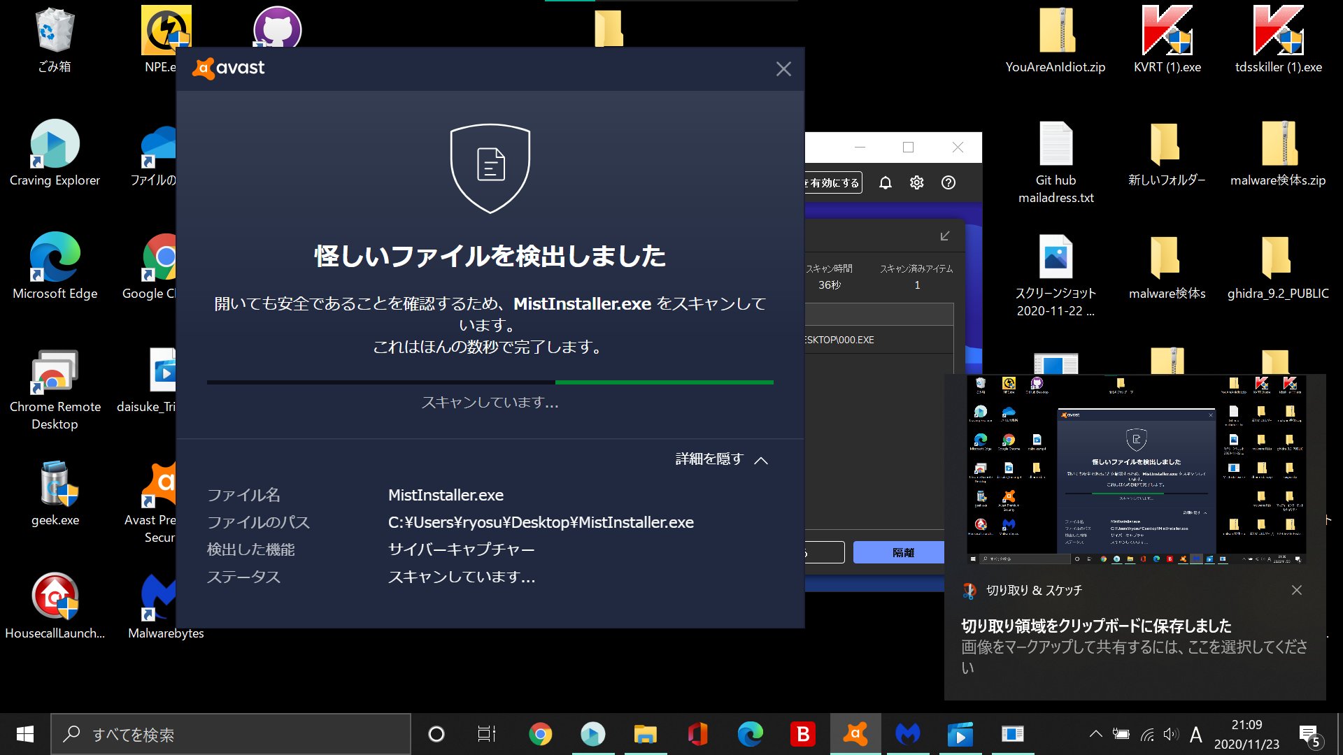This screenshot has height=755, width=1343.
Task: Open Microsoft Edge from taskbar
Action: tap(750, 734)
